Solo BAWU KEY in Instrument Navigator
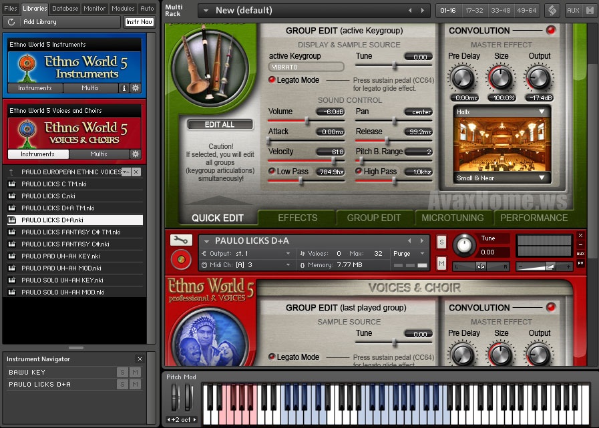This screenshot has height=428, width=599. click(x=122, y=372)
